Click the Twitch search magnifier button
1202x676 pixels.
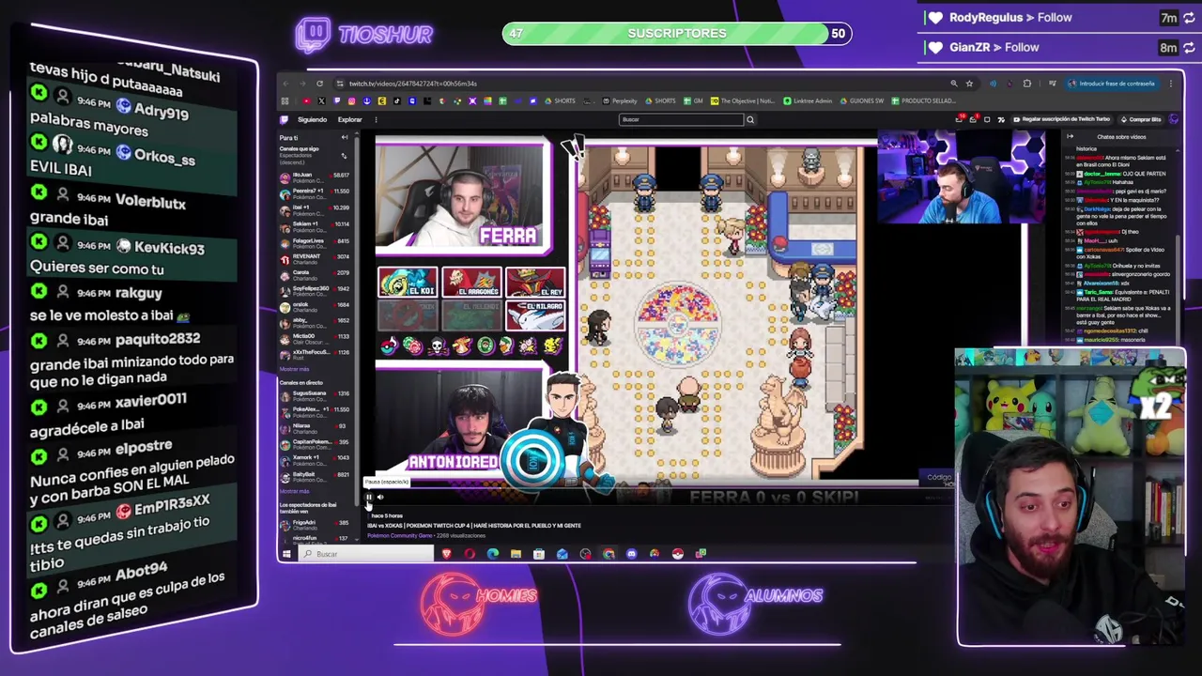(x=750, y=119)
